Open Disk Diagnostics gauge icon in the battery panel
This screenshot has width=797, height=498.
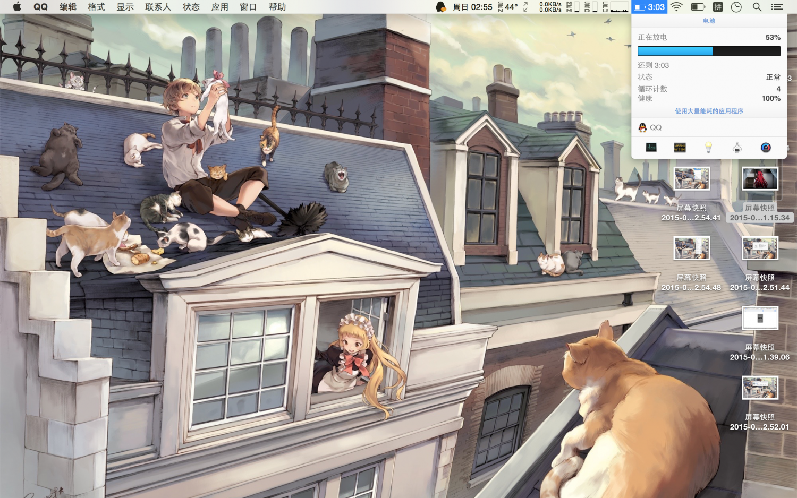point(766,148)
